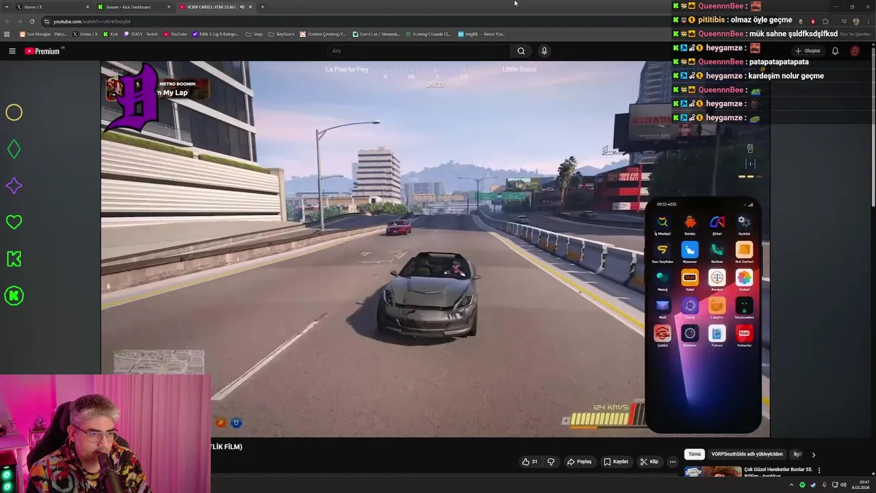The width and height of the screenshot is (876, 493).
Task: Open the YouTube bookmark in bookmarks bar
Action: [x=175, y=34]
